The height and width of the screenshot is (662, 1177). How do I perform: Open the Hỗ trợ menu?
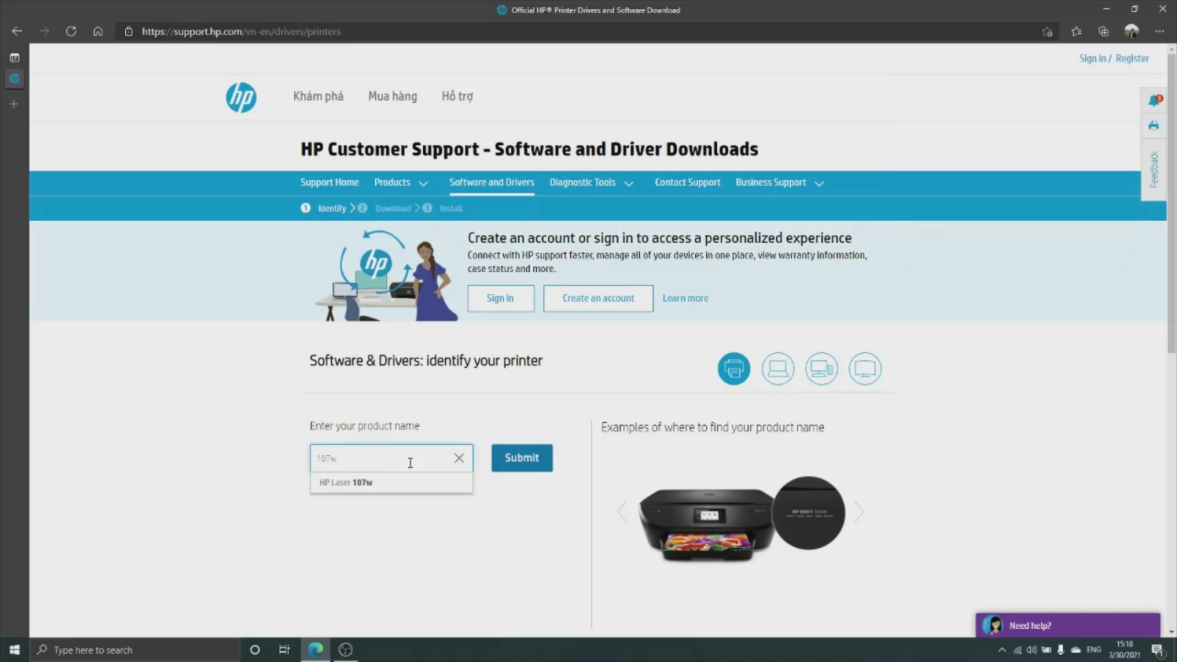458,96
